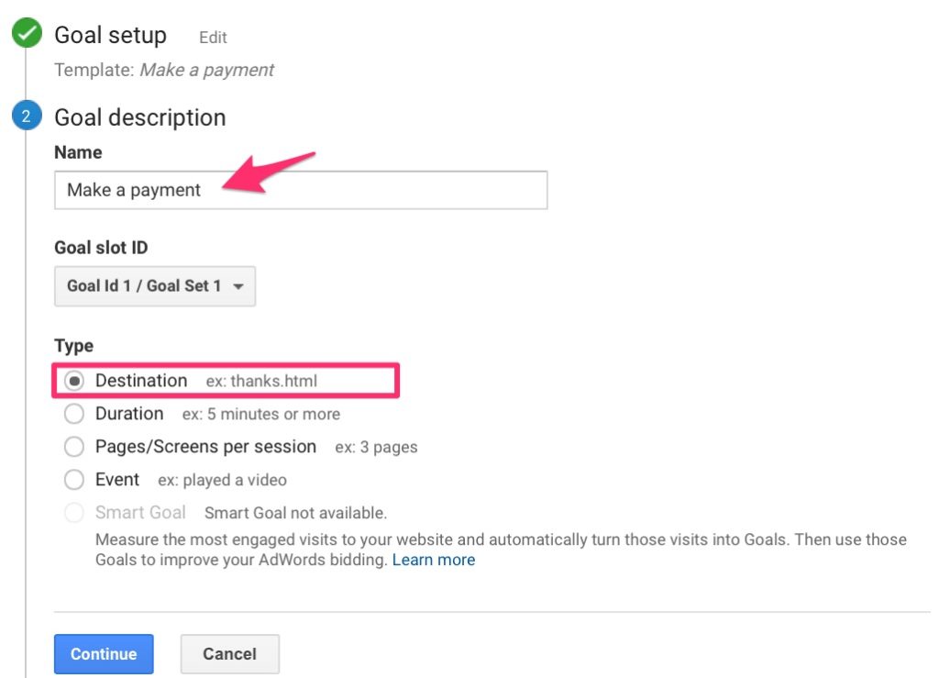Click inside the Name input field
Viewport: 939px width, 678px height.
click(303, 190)
